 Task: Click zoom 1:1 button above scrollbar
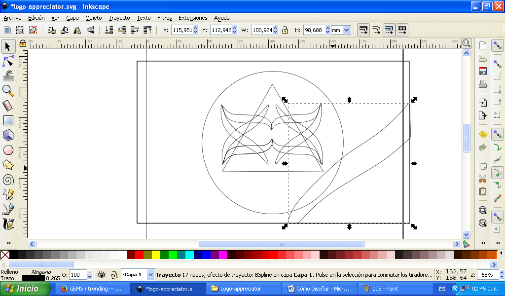click(x=467, y=43)
